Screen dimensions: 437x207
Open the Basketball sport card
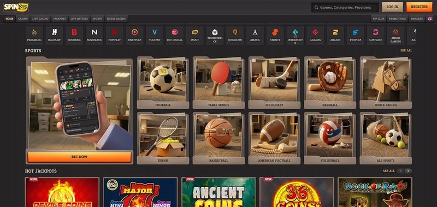(219, 138)
